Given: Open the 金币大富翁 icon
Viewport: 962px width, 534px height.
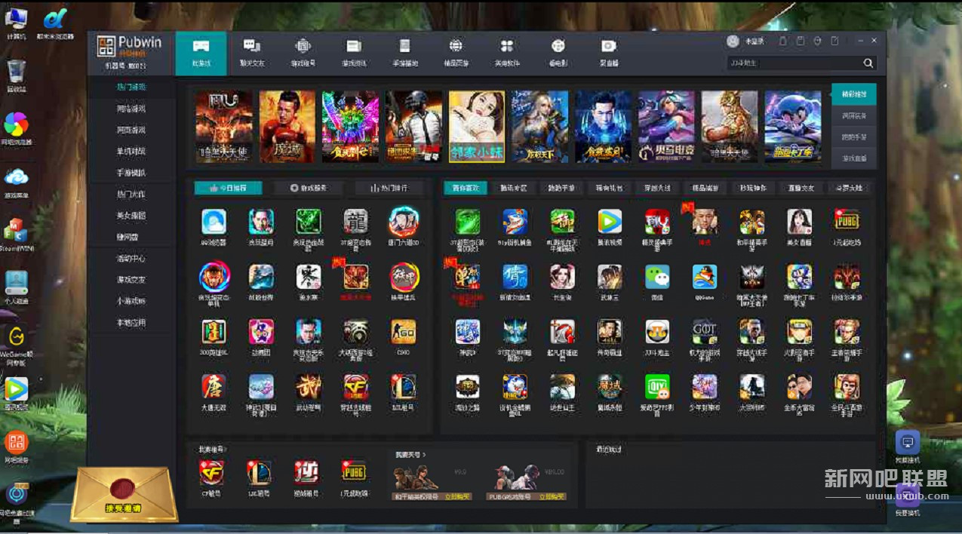Looking at the screenshot, I should (x=799, y=386).
